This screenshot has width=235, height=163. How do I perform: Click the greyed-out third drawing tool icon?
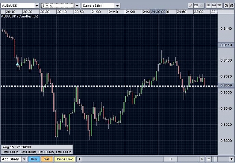tap(202, 6)
